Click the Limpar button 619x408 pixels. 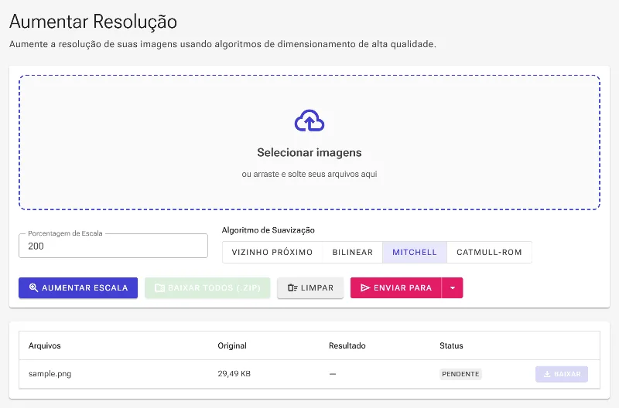[310, 287]
